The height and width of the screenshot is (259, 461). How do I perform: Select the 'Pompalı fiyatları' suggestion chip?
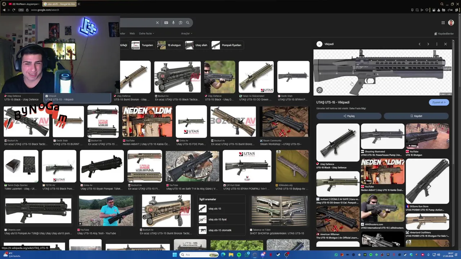coord(227,45)
